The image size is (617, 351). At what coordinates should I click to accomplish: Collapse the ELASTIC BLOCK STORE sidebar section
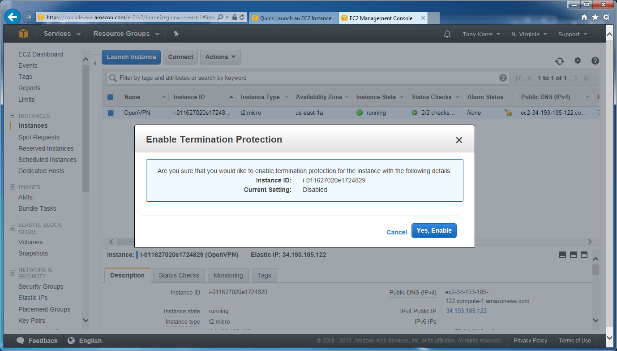point(13,228)
